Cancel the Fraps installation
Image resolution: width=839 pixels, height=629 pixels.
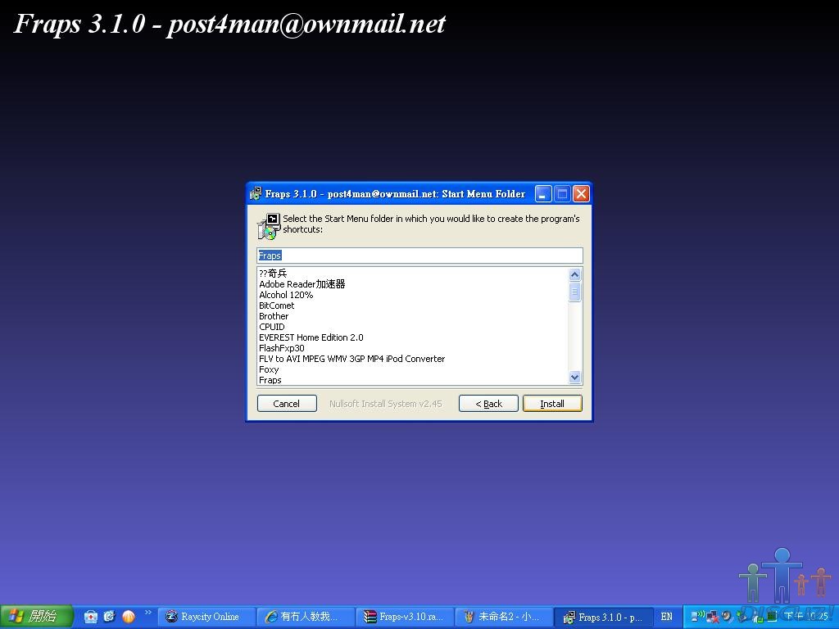point(287,403)
